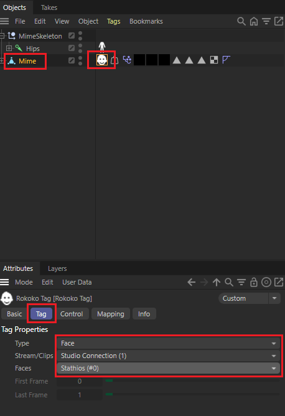Screen dimensions: 285x416
Task: Select the blue Phong tag on Mime
Action: click(226, 60)
